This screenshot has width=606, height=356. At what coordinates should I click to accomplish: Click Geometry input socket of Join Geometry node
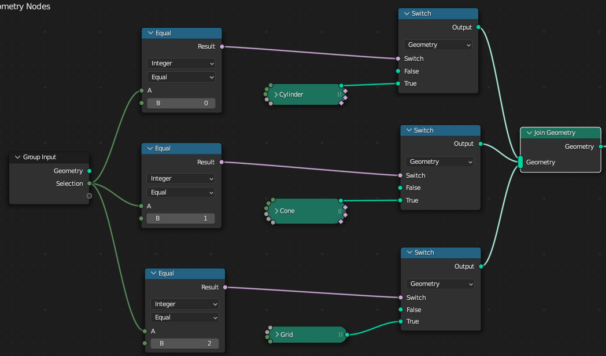pyautogui.click(x=520, y=162)
